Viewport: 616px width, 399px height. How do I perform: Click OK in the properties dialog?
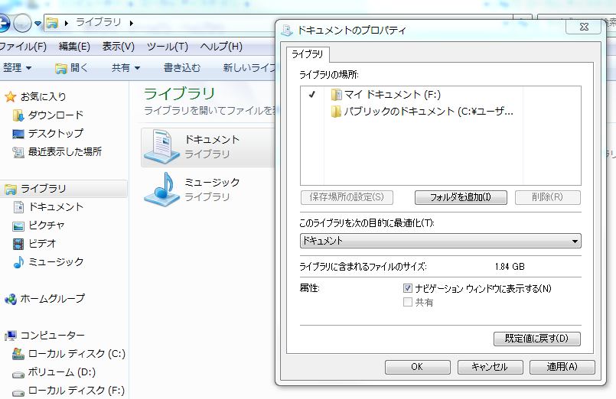[x=418, y=367]
